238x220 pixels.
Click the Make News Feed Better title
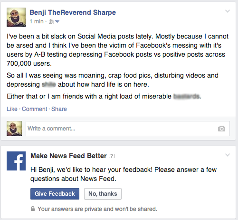(68, 156)
